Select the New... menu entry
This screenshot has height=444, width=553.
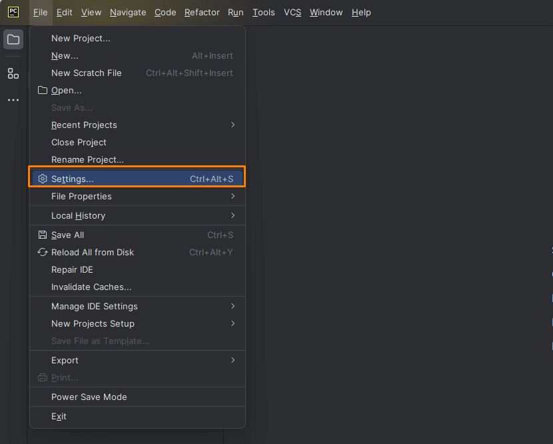pyautogui.click(x=137, y=55)
